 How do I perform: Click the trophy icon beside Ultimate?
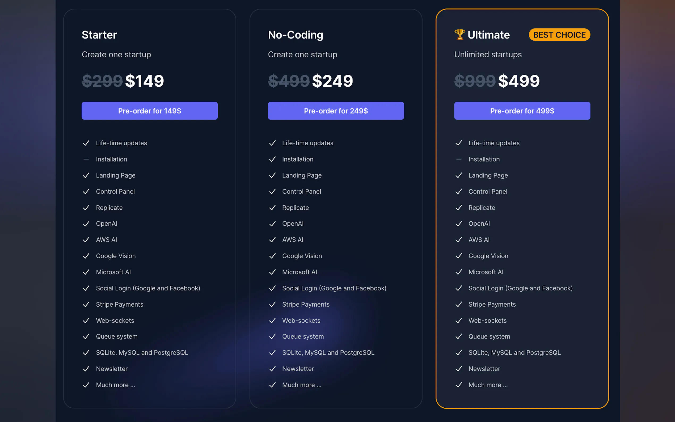[x=459, y=35]
